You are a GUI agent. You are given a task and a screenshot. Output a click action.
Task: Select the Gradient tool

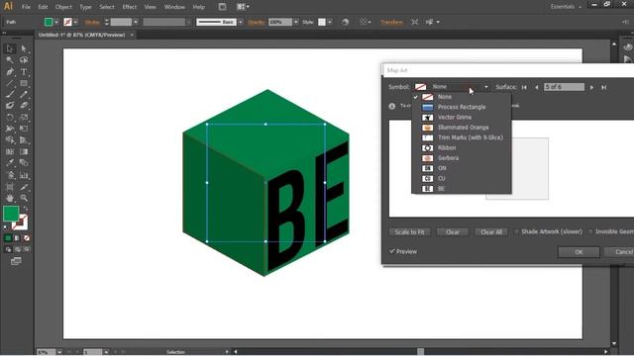coord(24,151)
